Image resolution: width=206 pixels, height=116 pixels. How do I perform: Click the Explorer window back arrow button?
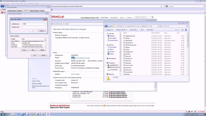[x=106, y=26]
